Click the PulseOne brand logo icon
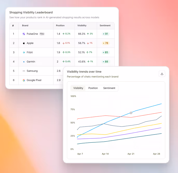Image resolution: width=178 pixels, height=173 pixels. pos(24,34)
